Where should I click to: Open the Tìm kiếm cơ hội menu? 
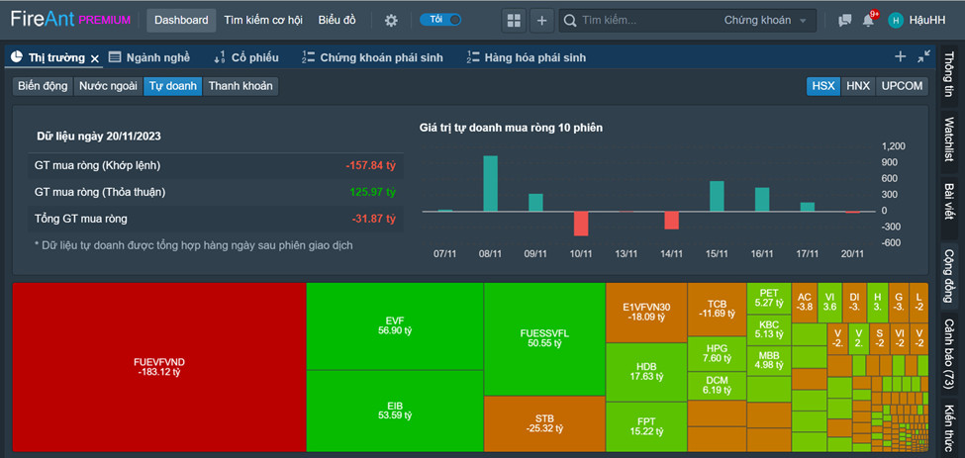pos(263,21)
